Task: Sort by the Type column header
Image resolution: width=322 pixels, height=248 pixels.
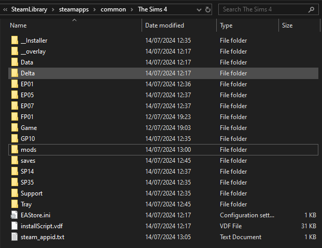Action: [226, 25]
